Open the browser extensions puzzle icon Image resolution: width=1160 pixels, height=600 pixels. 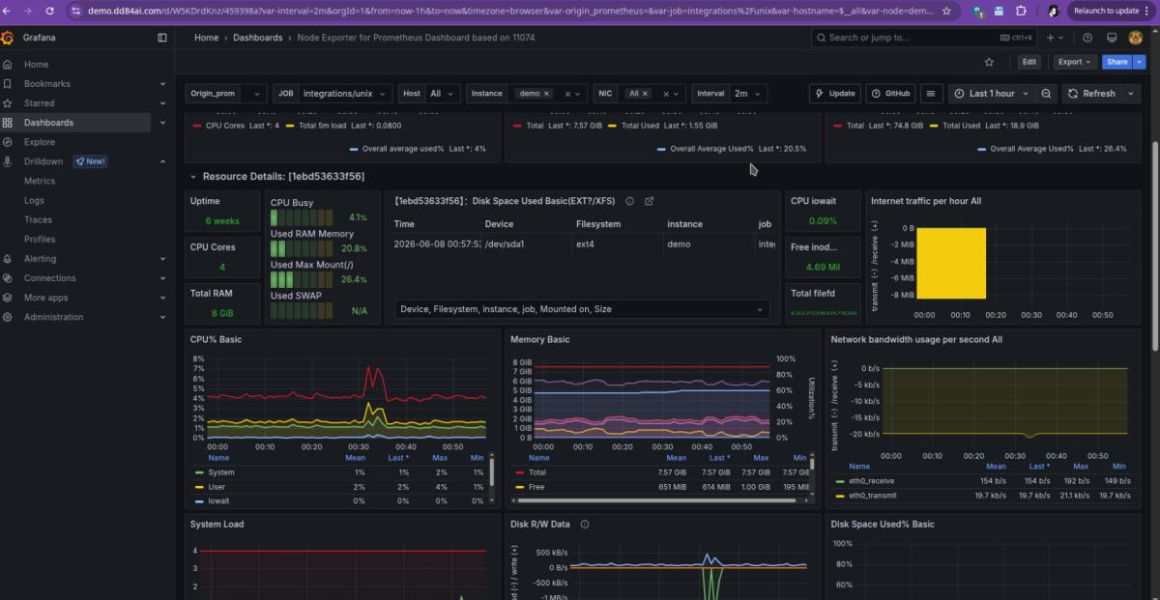pyautogui.click(x=1020, y=11)
